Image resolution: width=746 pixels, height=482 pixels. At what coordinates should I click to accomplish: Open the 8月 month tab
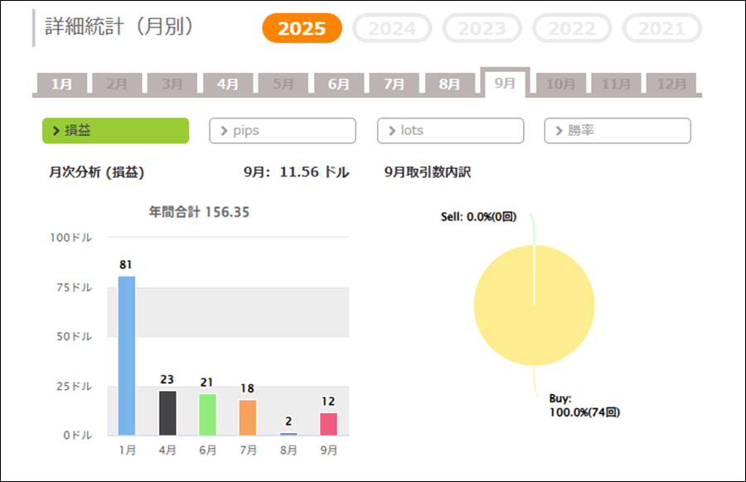(x=449, y=84)
